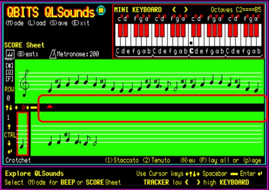Click the metronome icon
Viewport: 269px width, 190px height.
(x=53, y=54)
